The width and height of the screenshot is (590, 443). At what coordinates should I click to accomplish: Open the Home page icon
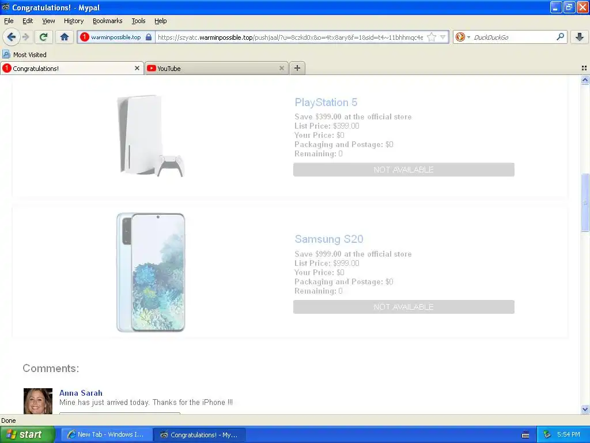(x=65, y=37)
